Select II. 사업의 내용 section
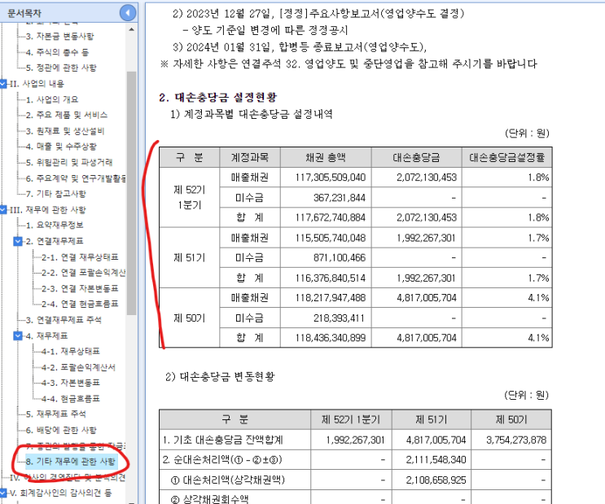The height and width of the screenshot is (504, 605). tap(37, 84)
